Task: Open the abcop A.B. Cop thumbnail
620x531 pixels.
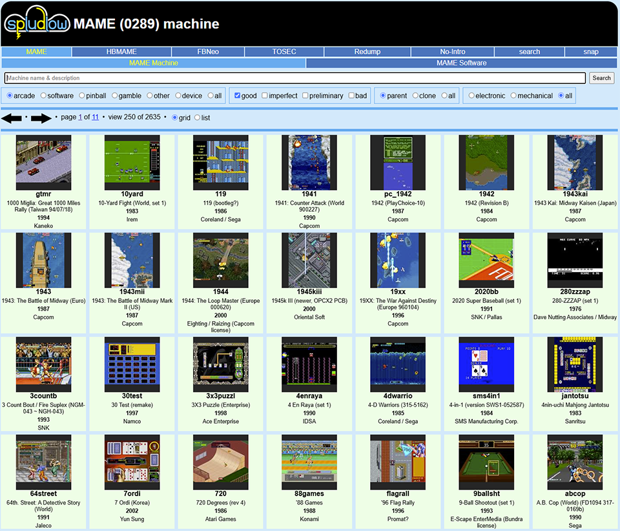Action: (x=575, y=463)
